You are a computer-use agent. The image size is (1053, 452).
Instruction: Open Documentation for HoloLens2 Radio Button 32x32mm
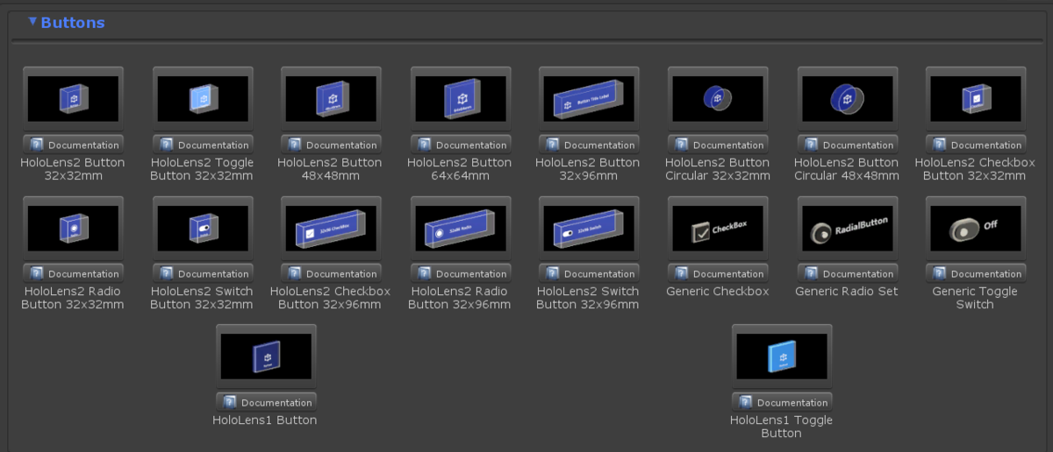click(73, 273)
